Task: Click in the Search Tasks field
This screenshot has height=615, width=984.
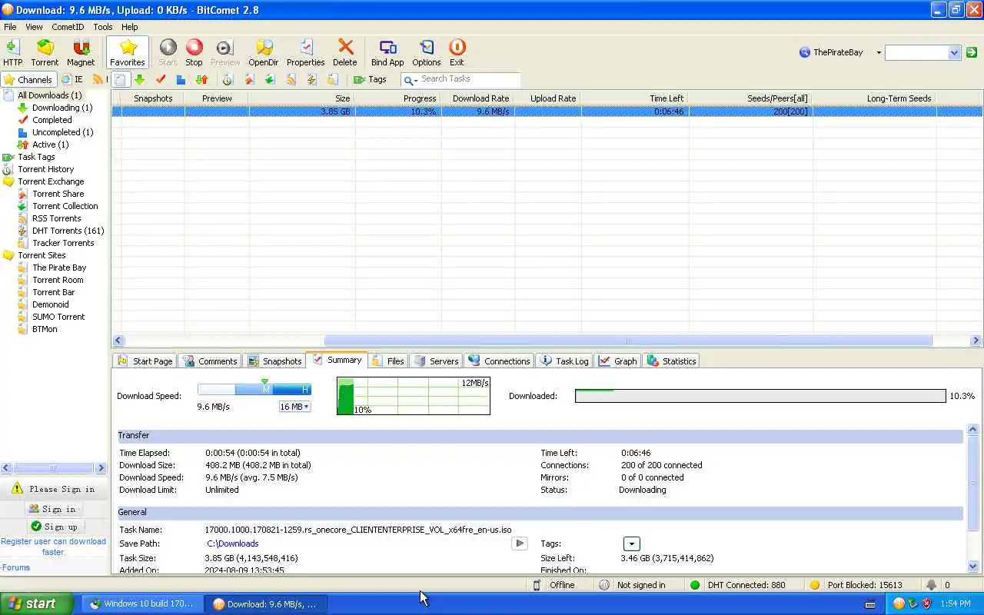Action: (469, 79)
